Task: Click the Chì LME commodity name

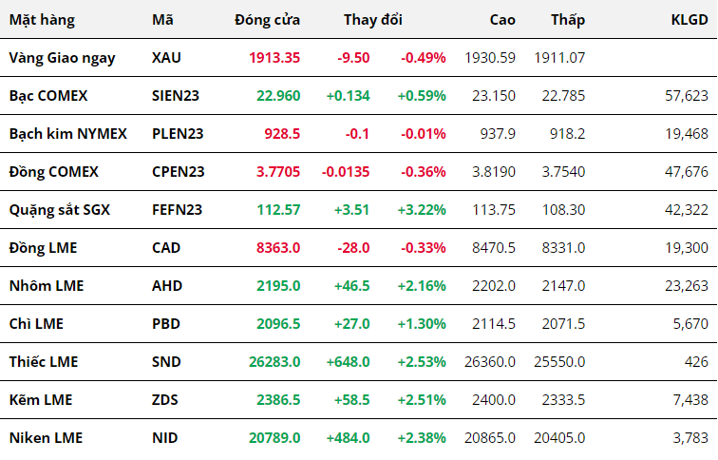Action: coord(36,323)
